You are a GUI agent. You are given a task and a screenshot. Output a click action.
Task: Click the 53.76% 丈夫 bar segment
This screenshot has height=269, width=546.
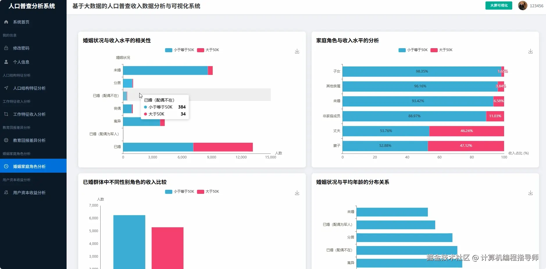(386, 131)
